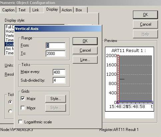
Task: Select the first Ticks radio button
Action: (x=10, y=102)
